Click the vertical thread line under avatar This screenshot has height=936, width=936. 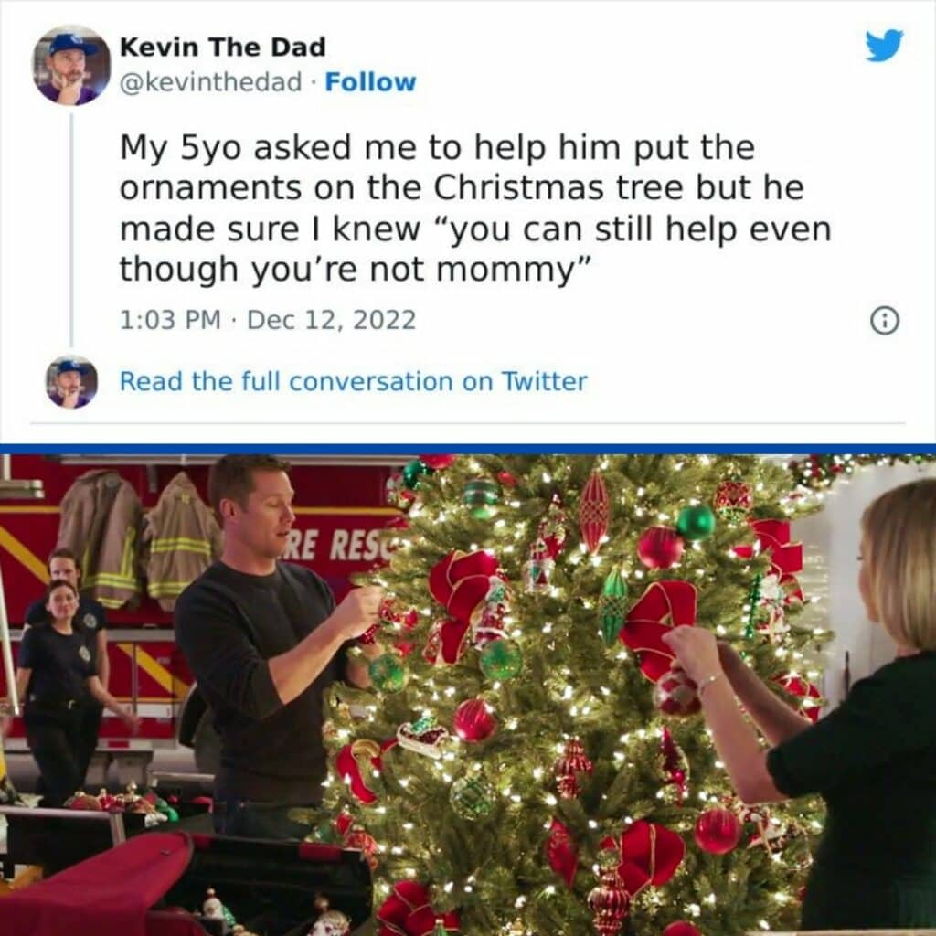pos(71,229)
